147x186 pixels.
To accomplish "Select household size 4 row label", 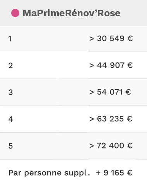I will coord(11,119).
